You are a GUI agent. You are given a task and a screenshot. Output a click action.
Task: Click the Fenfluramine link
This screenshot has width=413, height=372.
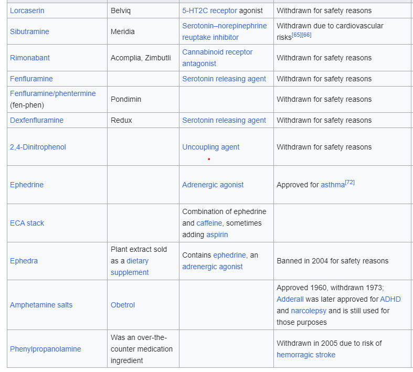click(x=31, y=79)
